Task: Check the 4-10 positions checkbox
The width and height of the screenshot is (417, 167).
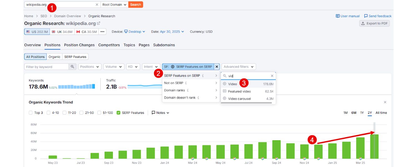Action: pyautogui.click(x=49, y=113)
